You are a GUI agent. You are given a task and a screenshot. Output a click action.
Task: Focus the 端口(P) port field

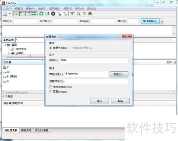(133, 21)
